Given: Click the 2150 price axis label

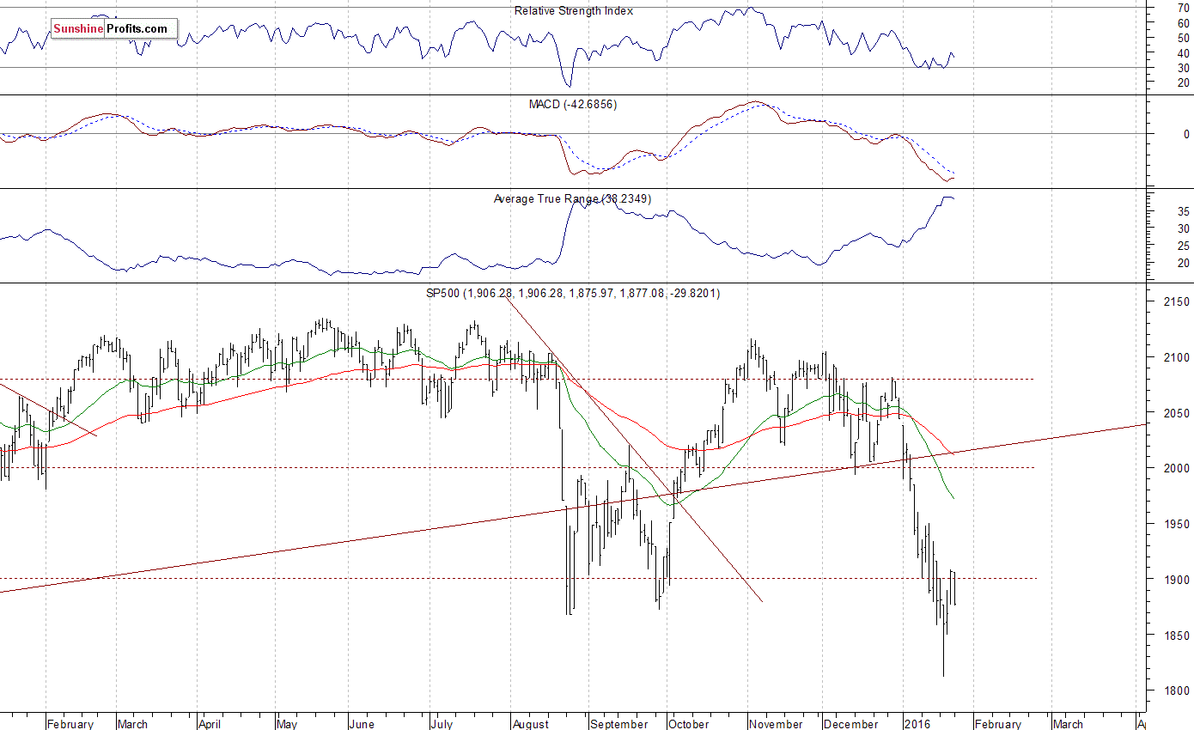Looking at the screenshot, I should [x=1177, y=302].
